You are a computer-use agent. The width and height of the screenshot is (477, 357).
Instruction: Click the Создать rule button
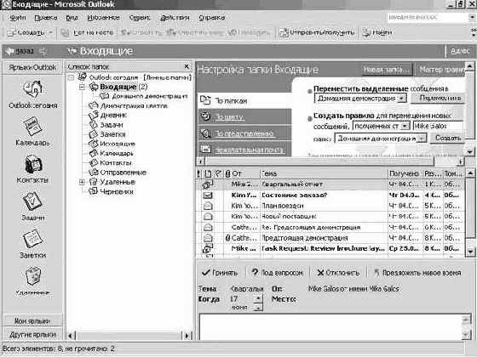pyautogui.click(x=447, y=138)
